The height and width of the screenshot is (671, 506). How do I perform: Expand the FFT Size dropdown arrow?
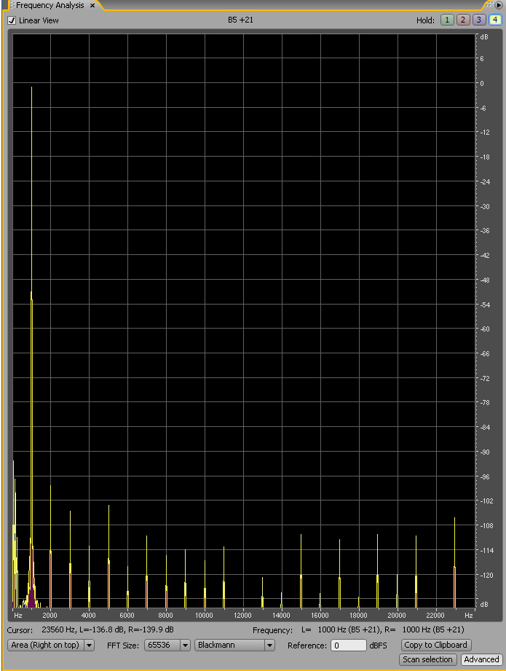(x=185, y=645)
